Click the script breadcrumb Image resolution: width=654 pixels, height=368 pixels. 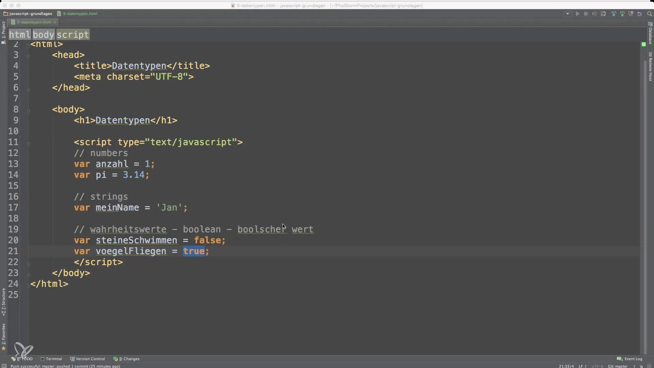coord(73,34)
